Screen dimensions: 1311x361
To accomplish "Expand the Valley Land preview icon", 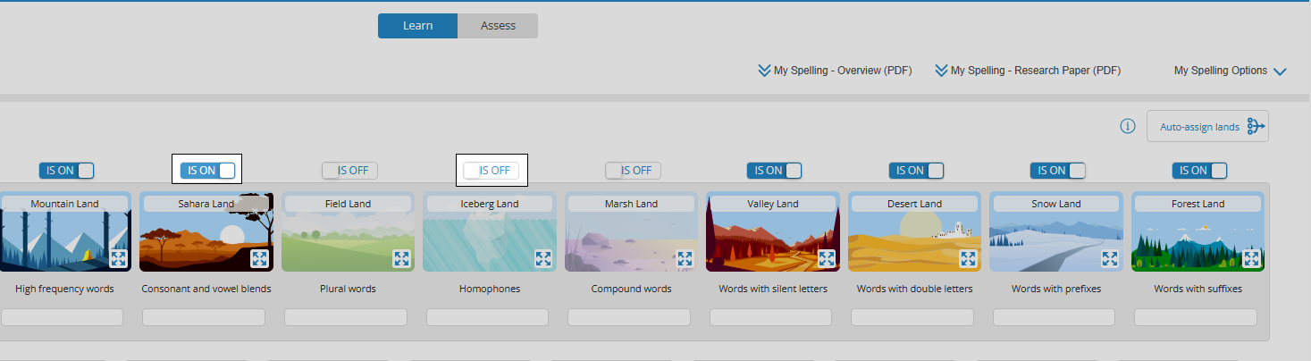I will tap(827, 258).
